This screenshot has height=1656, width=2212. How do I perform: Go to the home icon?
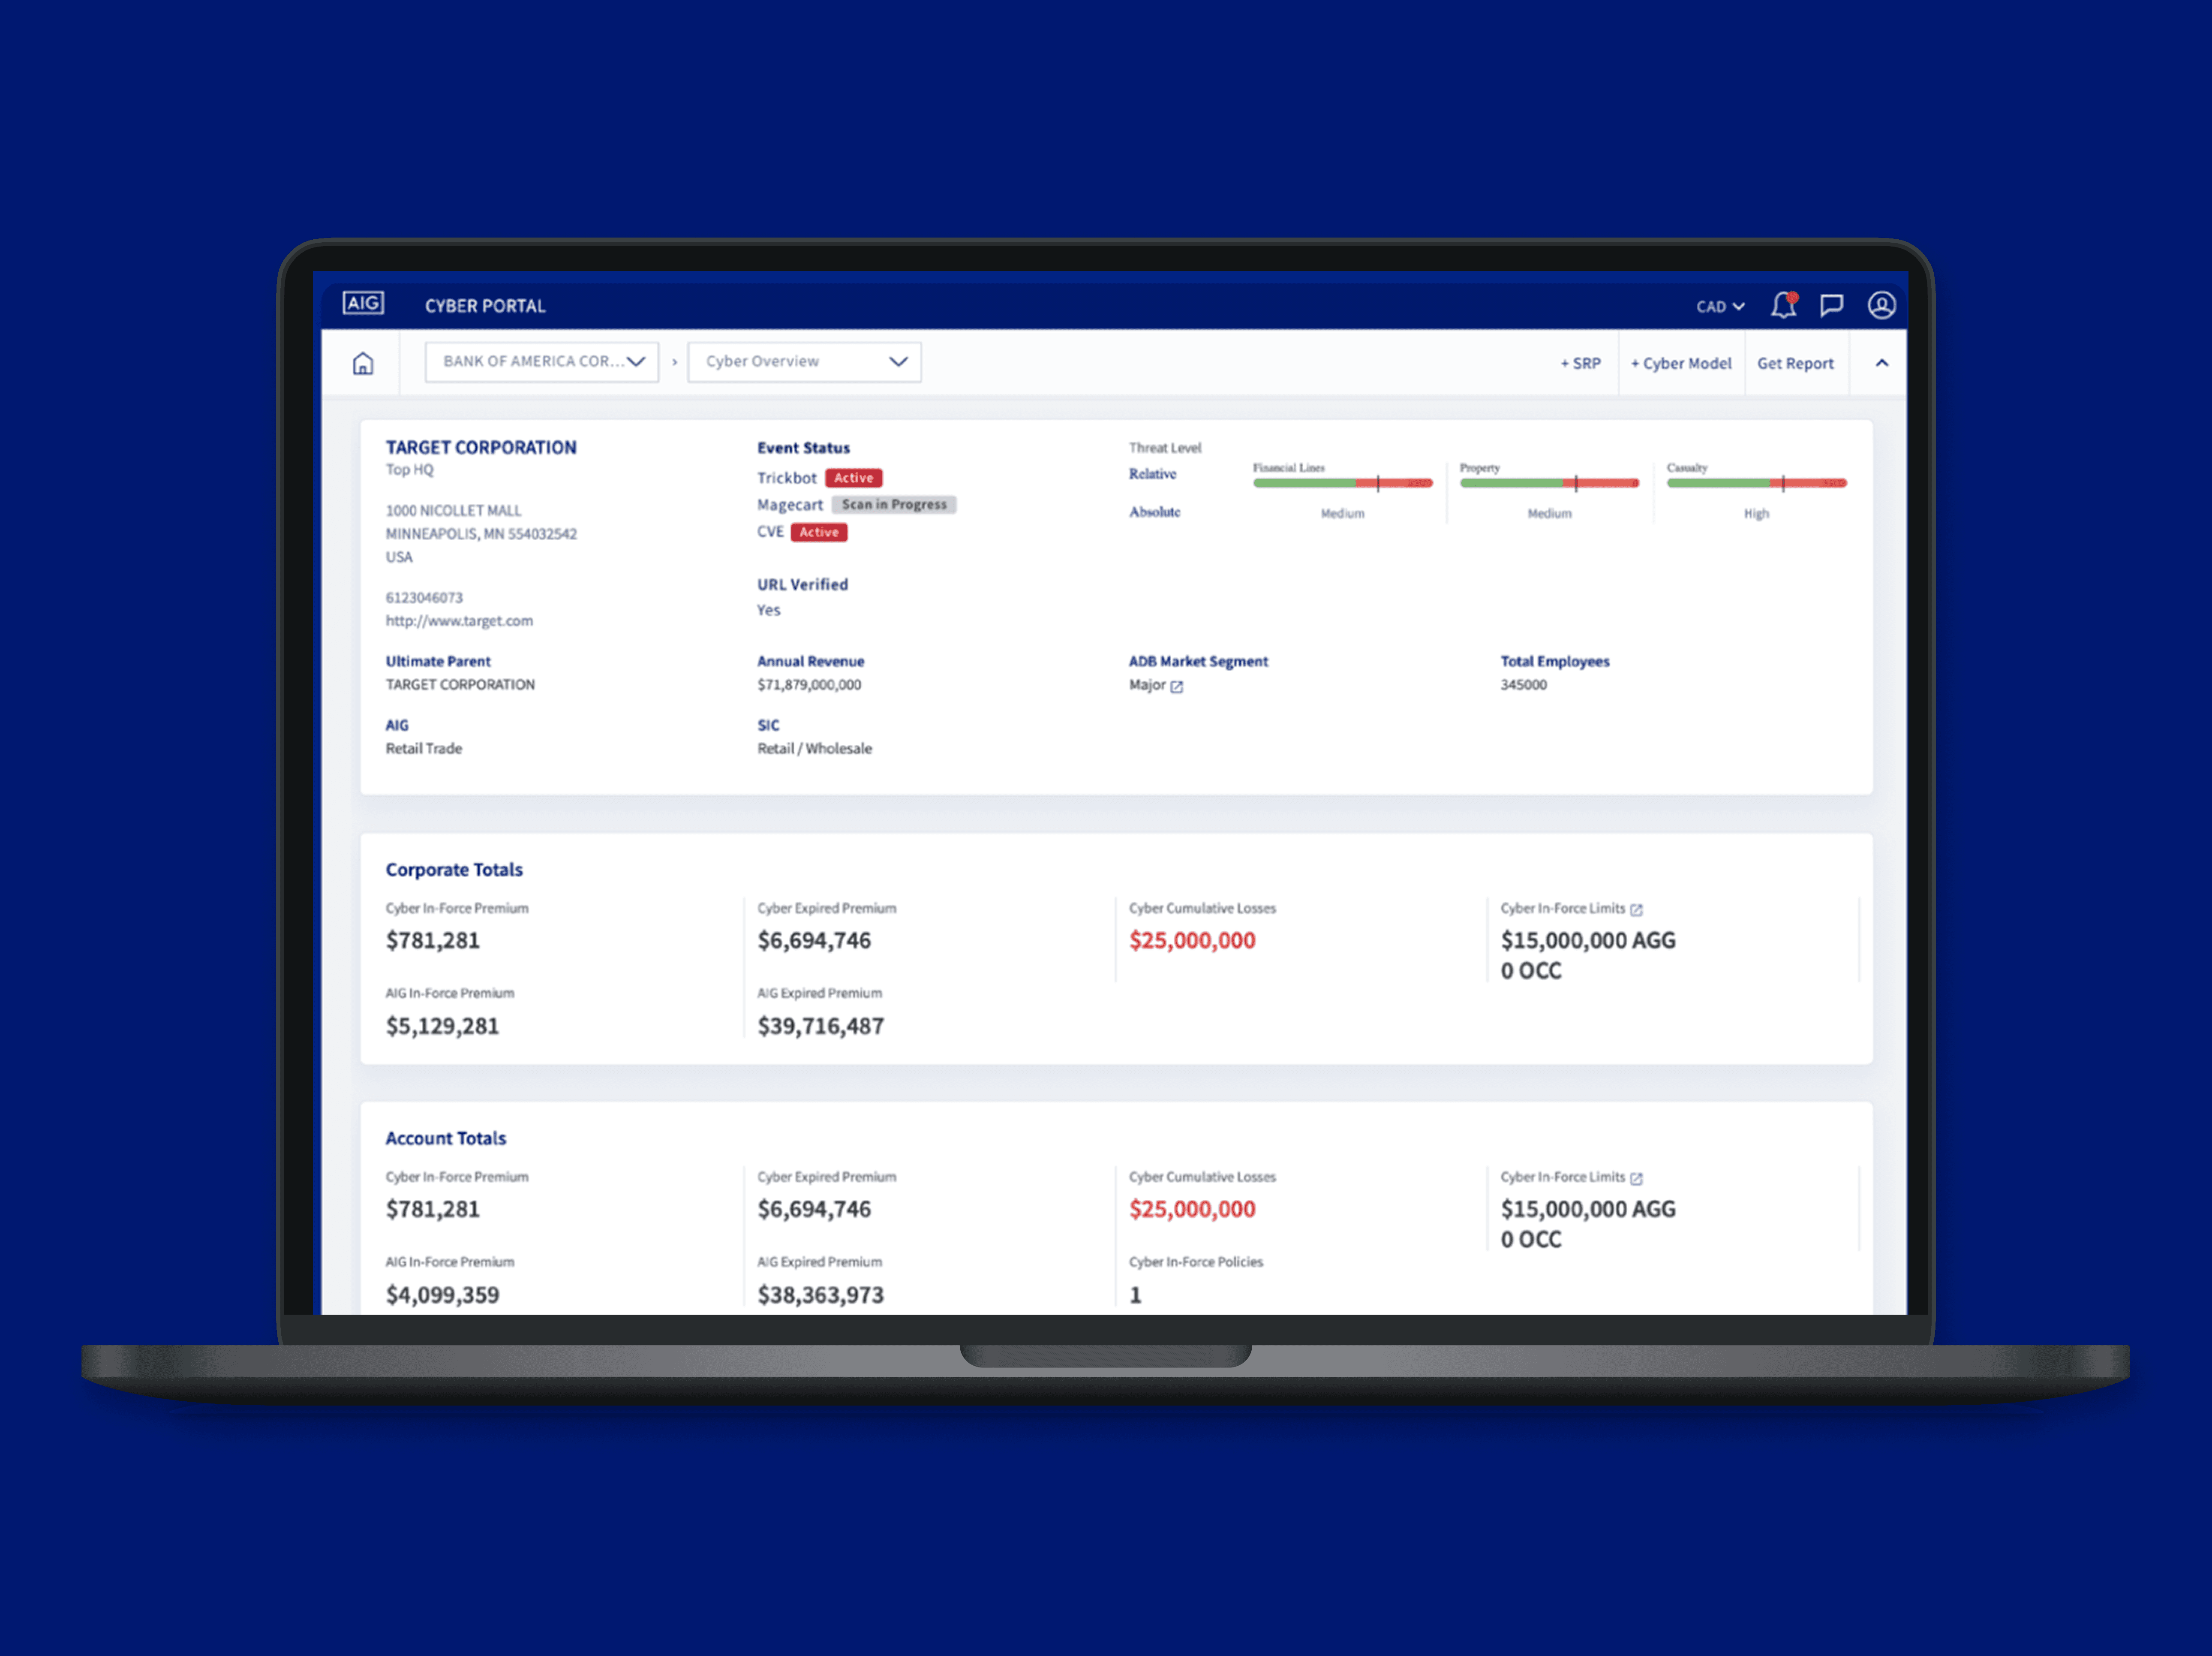(363, 363)
